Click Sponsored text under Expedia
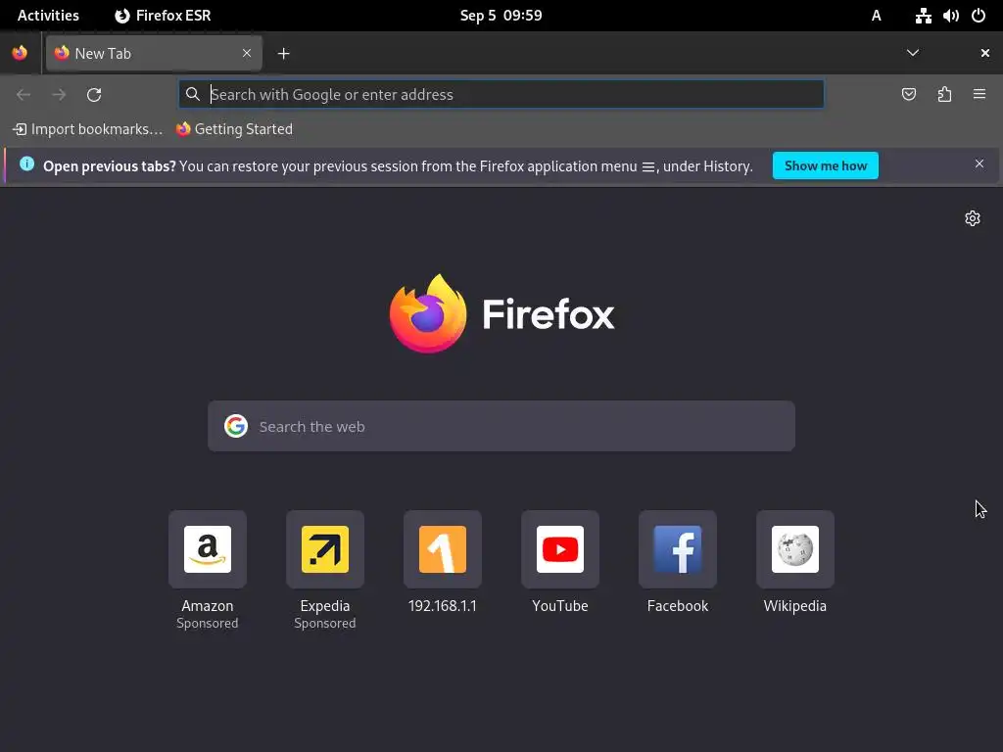 click(325, 623)
